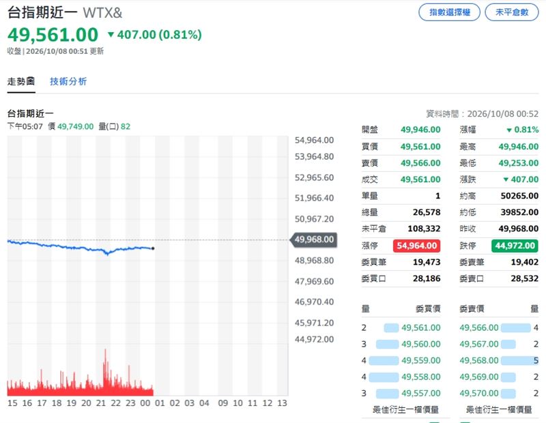Screen dimensions: 546x423
Task: Click the 最佳衍生一檔價量 label under asks
Action: (x=499, y=410)
